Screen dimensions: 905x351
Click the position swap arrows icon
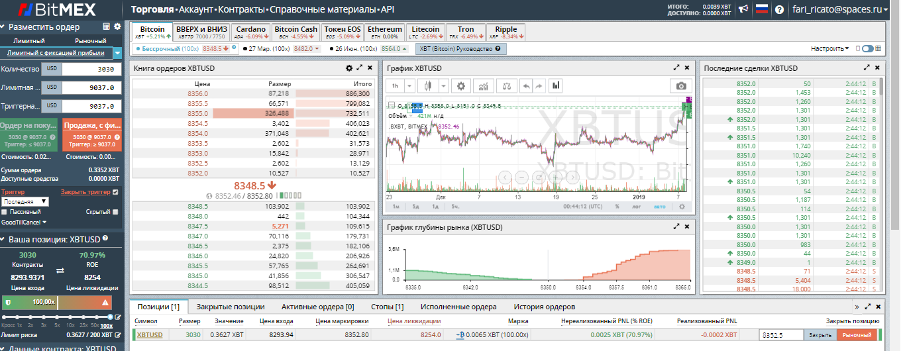[59, 271]
